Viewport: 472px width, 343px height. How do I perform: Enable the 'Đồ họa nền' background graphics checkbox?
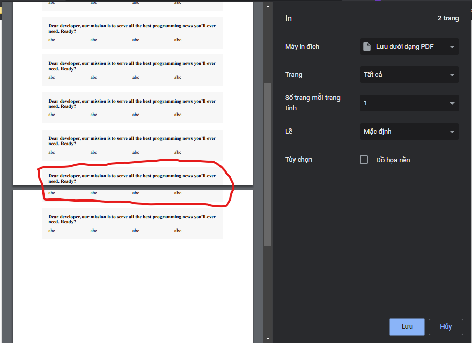(x=364, y=160)
